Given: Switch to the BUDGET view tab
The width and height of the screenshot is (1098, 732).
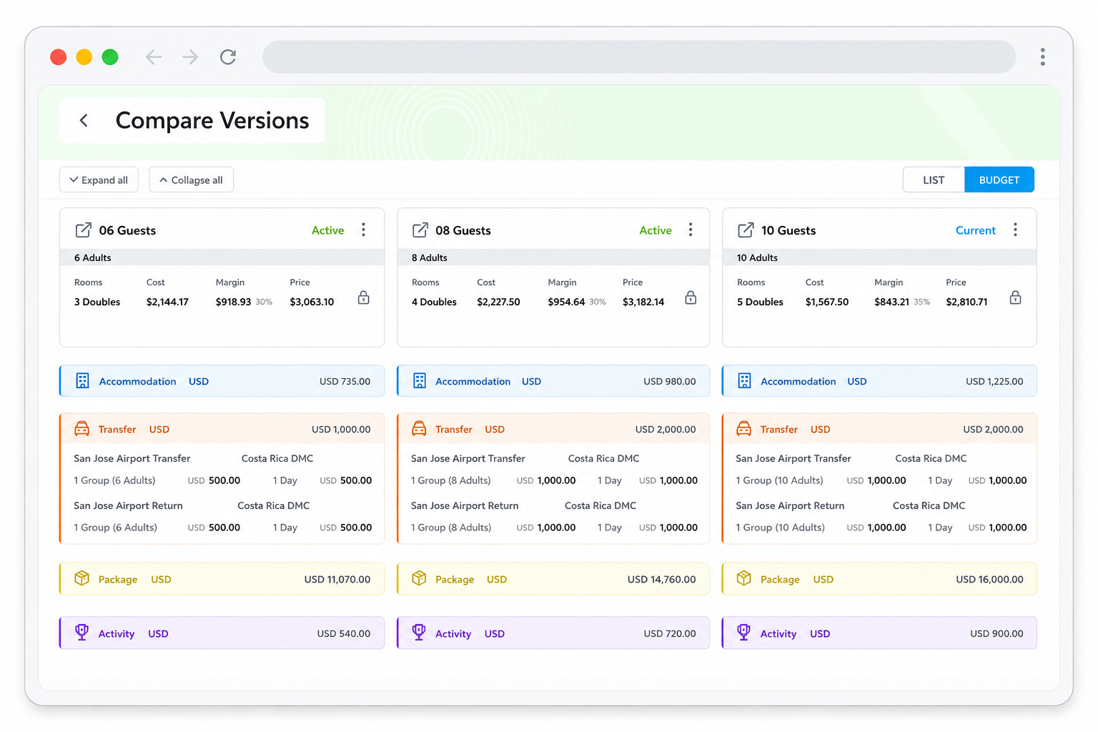Looking at the screenshot, I should point(999,180).
